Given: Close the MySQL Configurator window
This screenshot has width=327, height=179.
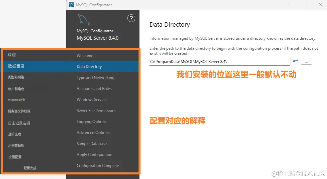Looking at the screenshot, I should point(321,5).
